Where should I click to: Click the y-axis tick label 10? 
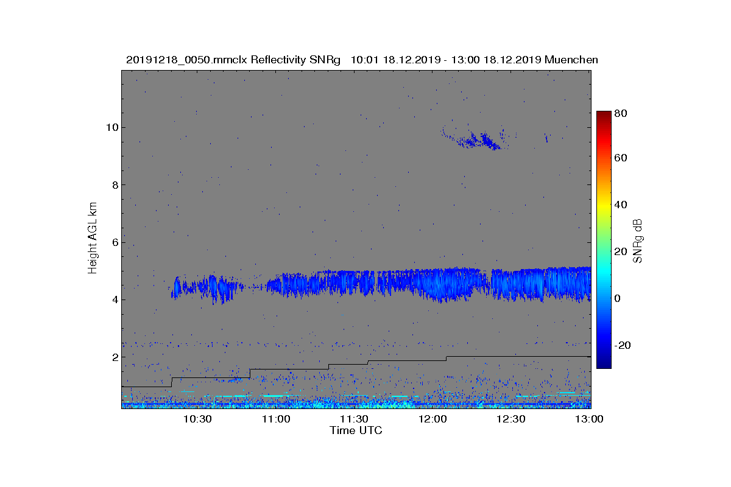point(111,127)
